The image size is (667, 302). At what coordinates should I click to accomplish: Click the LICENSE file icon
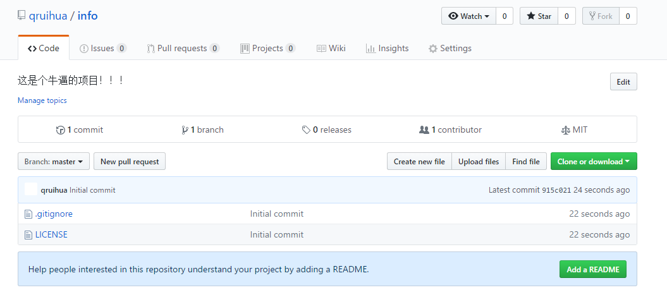tap(28, 235)
